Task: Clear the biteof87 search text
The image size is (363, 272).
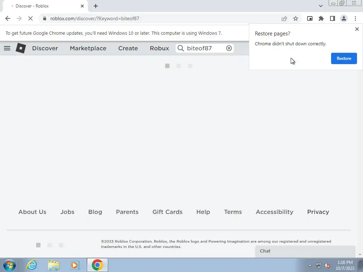Action: 229,48
